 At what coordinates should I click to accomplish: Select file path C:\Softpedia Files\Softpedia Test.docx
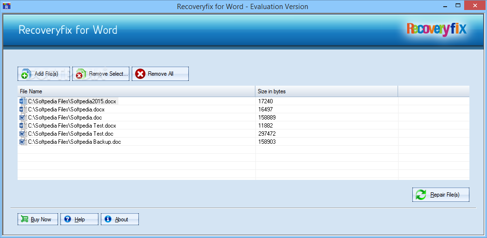[72, 126]
